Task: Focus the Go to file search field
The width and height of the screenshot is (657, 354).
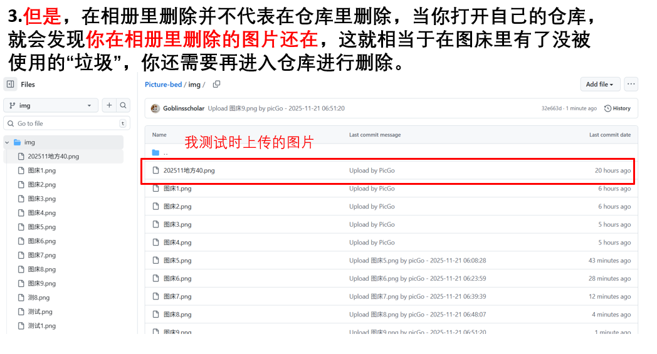Action: (x=67, y=123)
